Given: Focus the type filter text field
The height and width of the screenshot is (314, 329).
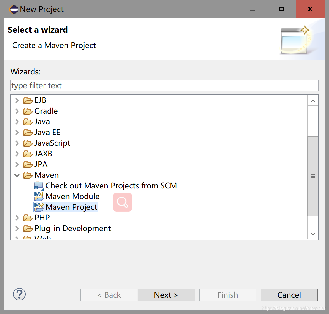Looking at the screenshot, I should (164, 86).
